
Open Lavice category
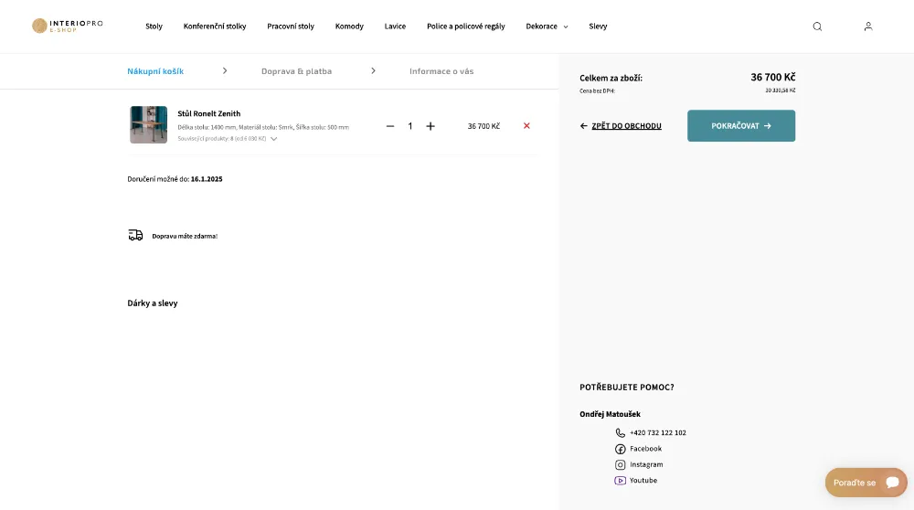click(x=395, y=27)
